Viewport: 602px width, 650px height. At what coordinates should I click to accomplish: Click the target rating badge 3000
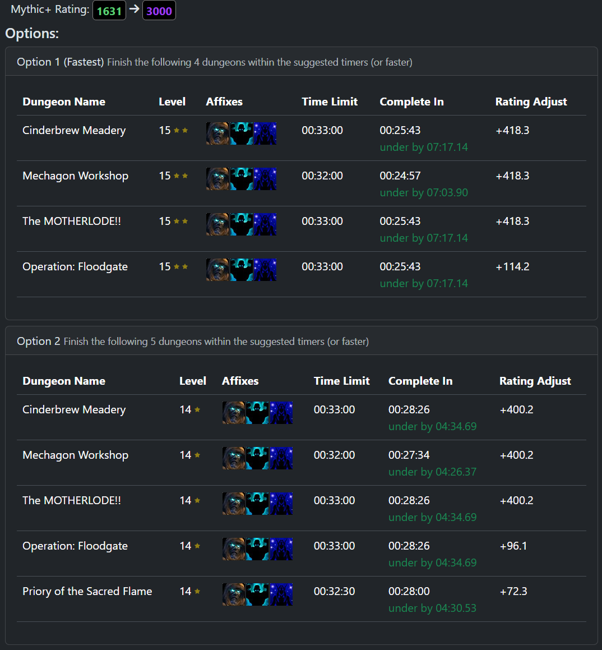tap(159, 10)
